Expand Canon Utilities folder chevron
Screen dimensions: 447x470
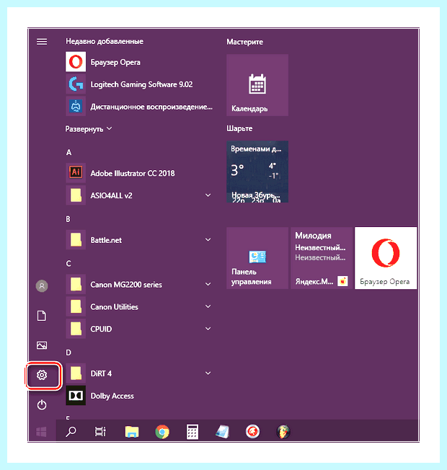[208, 306]
